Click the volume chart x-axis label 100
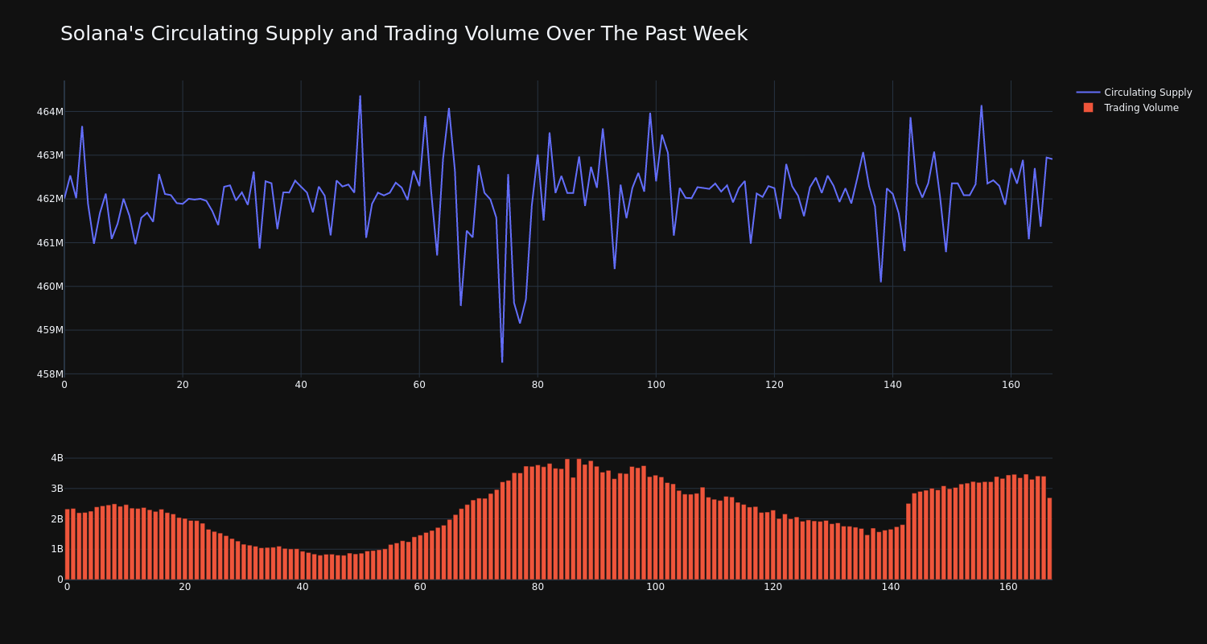This screenshot has height=644, width=1207. point(656,587)
